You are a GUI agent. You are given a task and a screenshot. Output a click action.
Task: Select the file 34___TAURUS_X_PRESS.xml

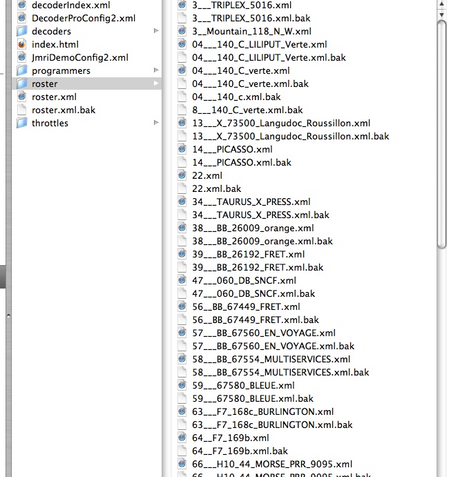coord(251,202)
